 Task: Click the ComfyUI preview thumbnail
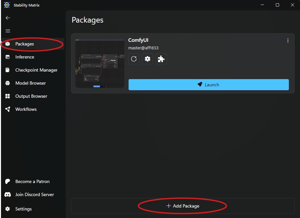click(100, 63)
